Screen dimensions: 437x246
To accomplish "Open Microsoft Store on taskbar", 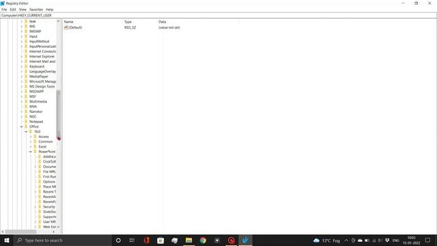I will tap(160, 241).
